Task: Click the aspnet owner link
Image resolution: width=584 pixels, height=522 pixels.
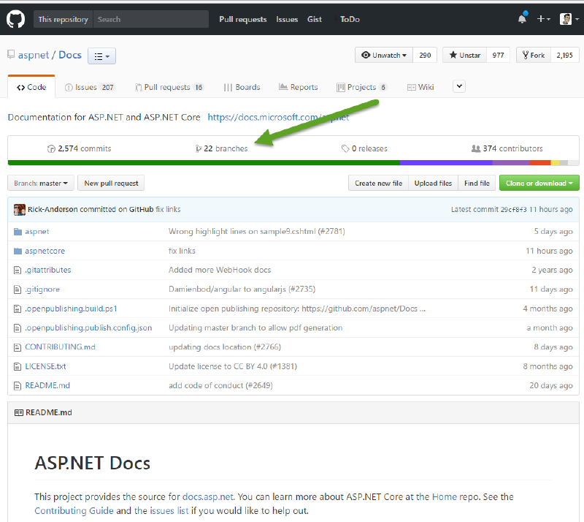Action: [x=34, y=55]
